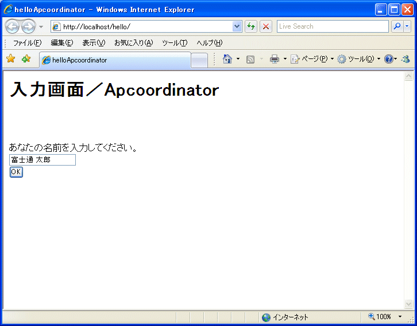Click the Live Search text box
The image size is (417, 326).
333,26
